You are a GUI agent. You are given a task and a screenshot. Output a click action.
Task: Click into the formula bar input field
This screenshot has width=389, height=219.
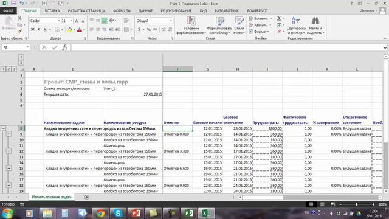(226, 47)
